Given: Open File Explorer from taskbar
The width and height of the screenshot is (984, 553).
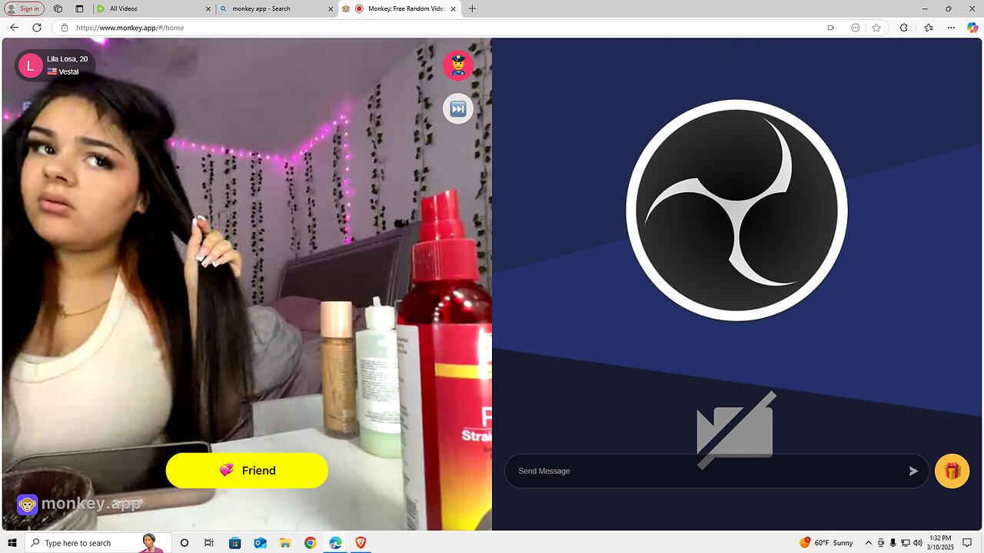Looking at the screenshot, I should click(284, 543).
